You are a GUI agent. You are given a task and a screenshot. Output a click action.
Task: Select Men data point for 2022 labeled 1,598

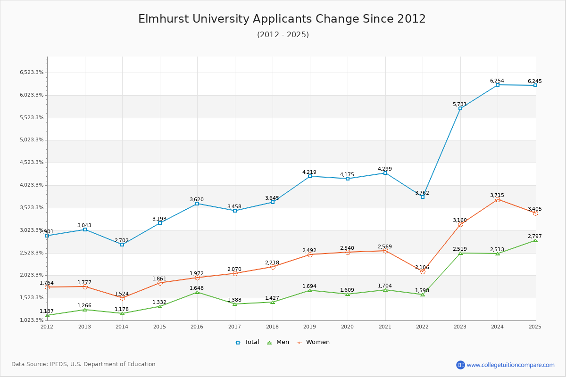423,295
